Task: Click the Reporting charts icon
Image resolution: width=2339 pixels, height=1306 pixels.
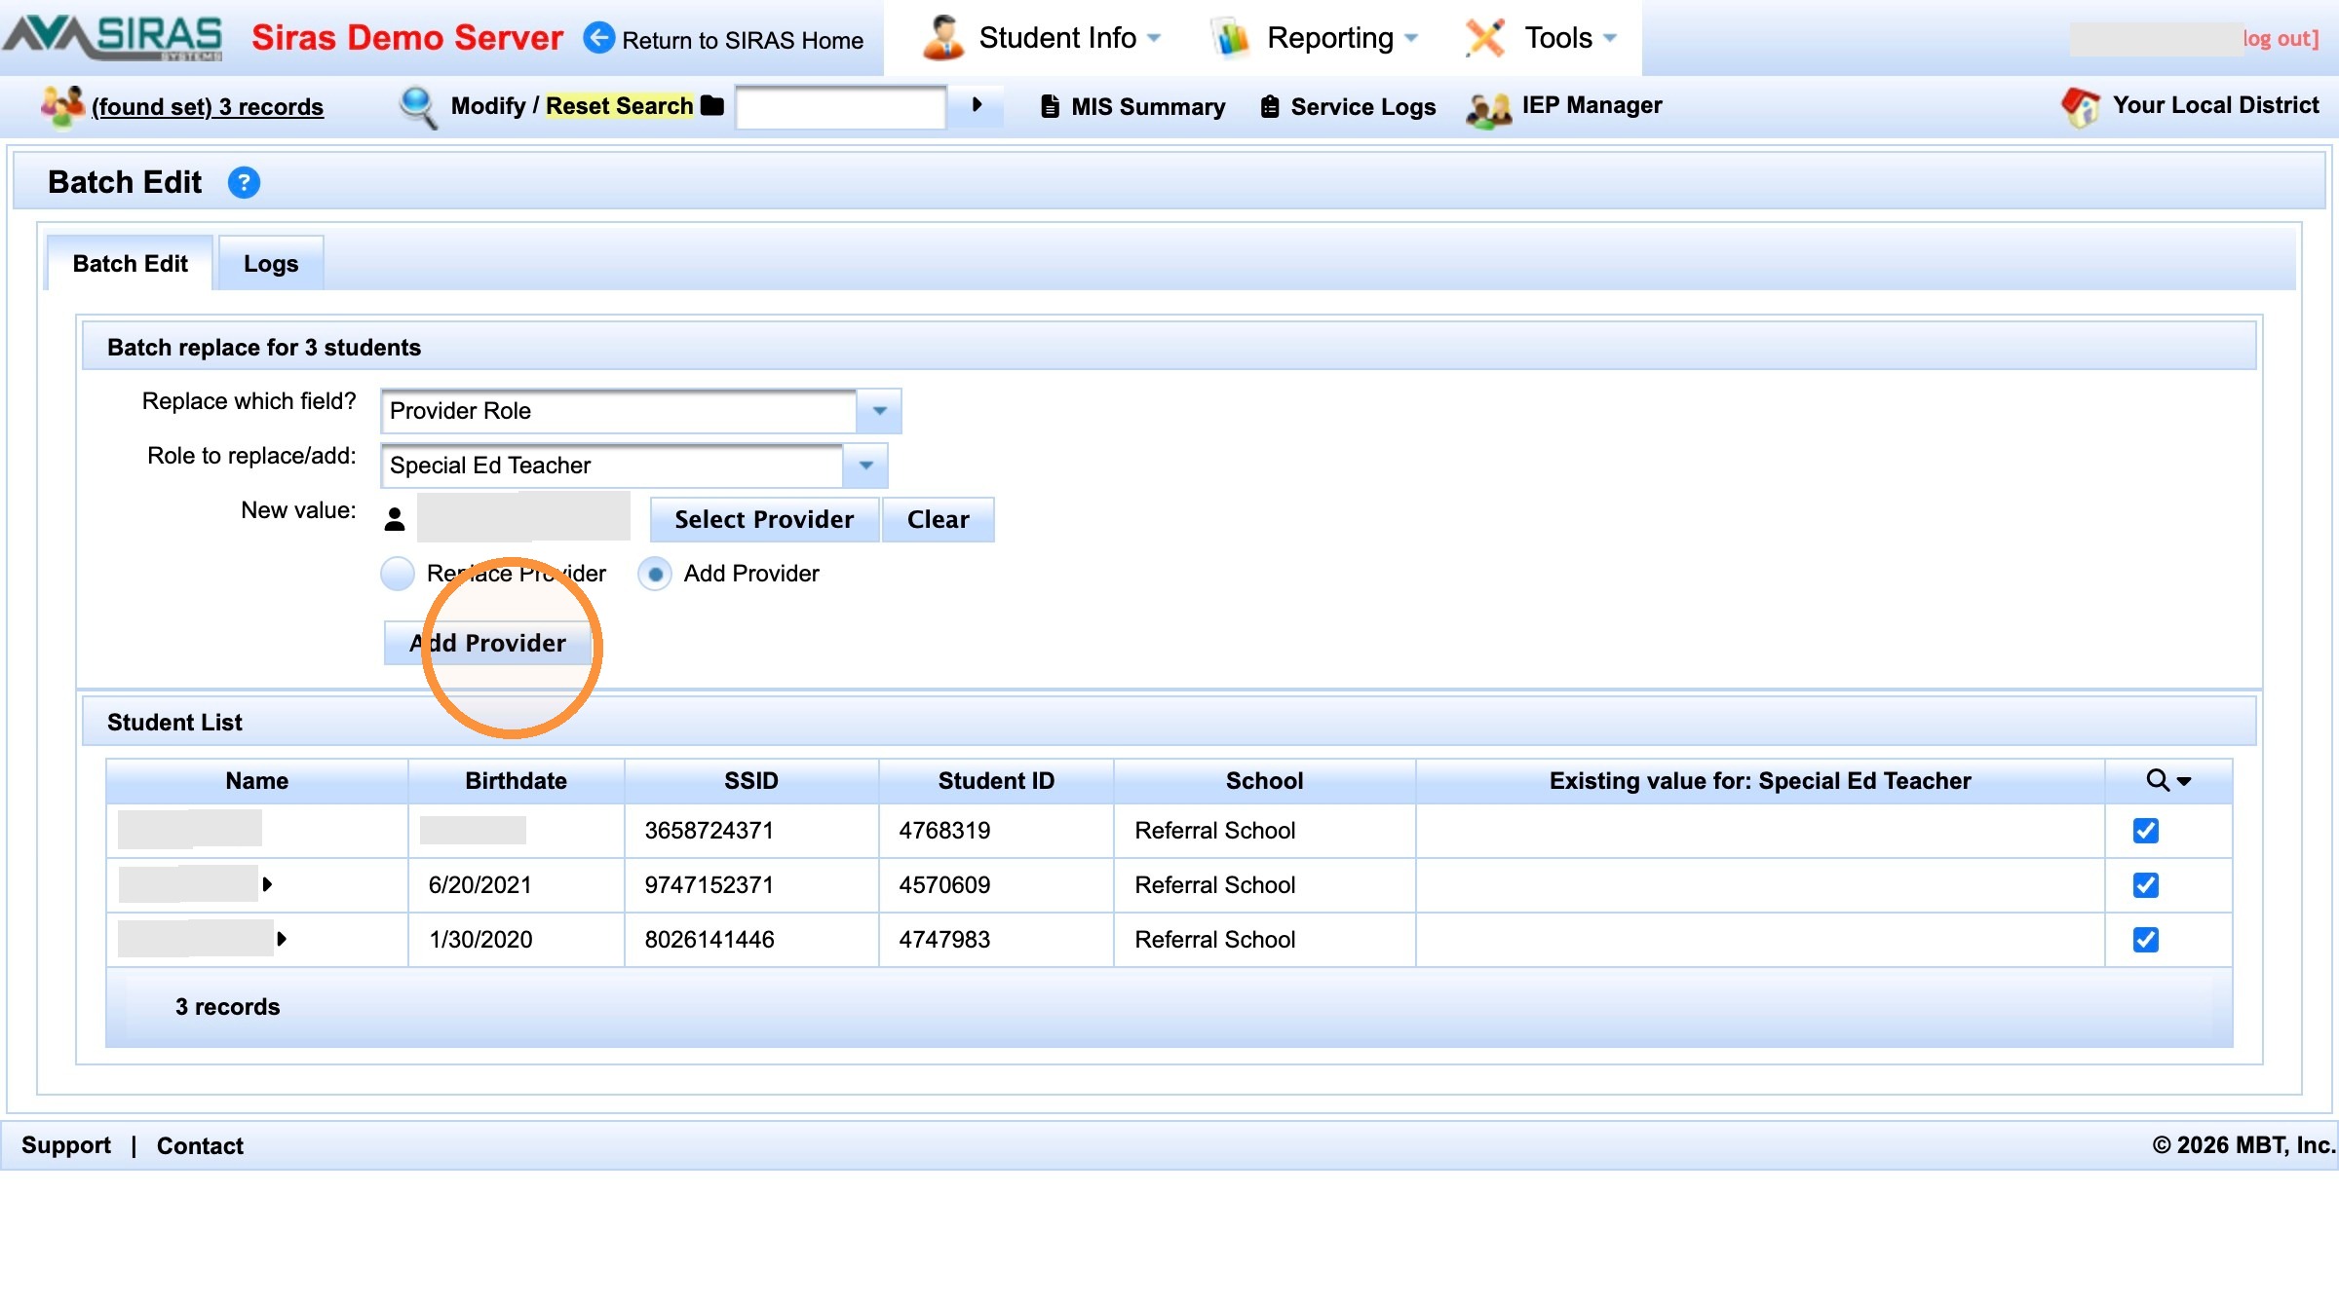Action: click(x=1231, y=38)
